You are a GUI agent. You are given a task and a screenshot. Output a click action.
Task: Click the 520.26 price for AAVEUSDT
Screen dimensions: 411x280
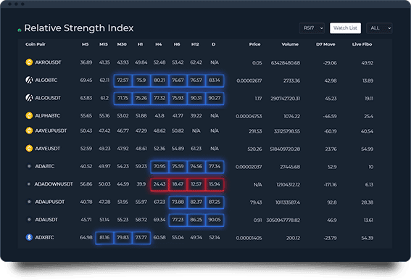254,149
